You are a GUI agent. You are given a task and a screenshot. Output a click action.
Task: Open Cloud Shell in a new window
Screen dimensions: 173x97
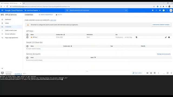[168, 73]
